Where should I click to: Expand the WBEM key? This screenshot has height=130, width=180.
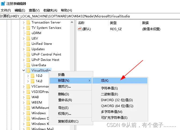(x=24, y=103)
